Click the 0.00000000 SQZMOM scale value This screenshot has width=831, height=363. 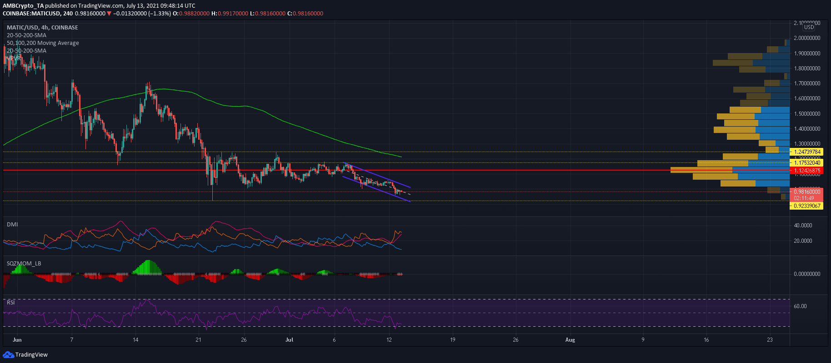807,274
